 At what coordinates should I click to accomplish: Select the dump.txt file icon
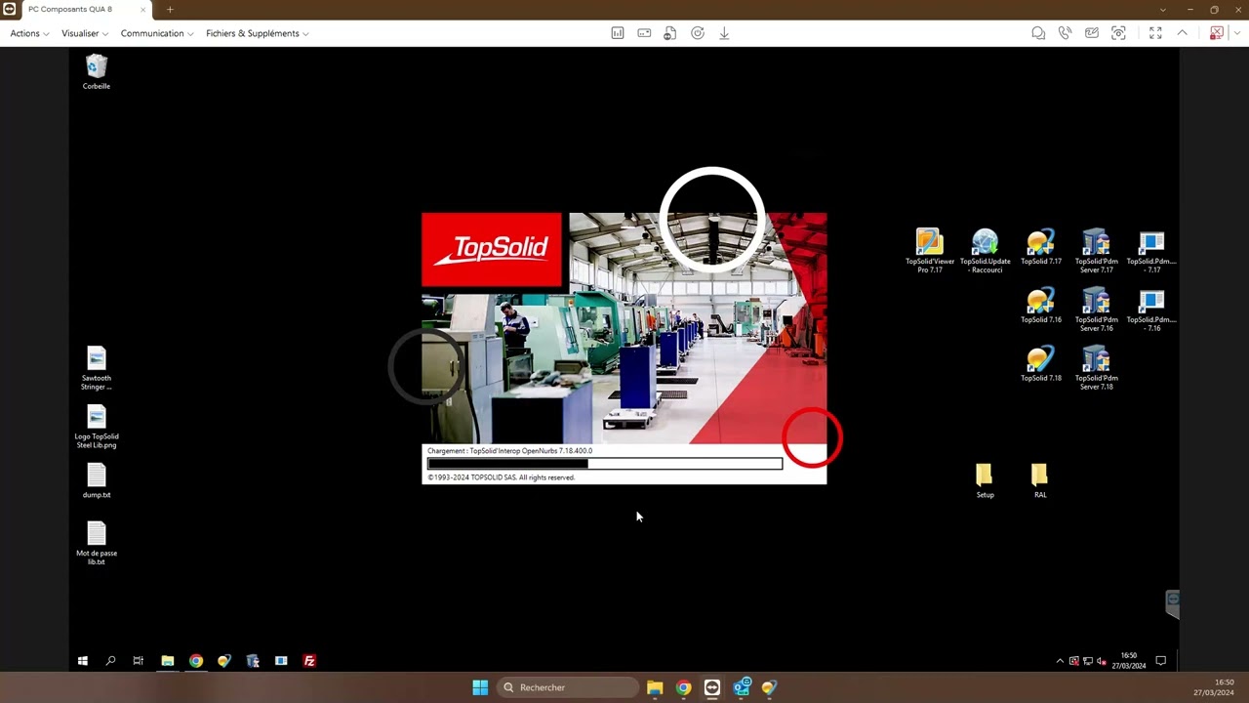click(x=97, y=481)
